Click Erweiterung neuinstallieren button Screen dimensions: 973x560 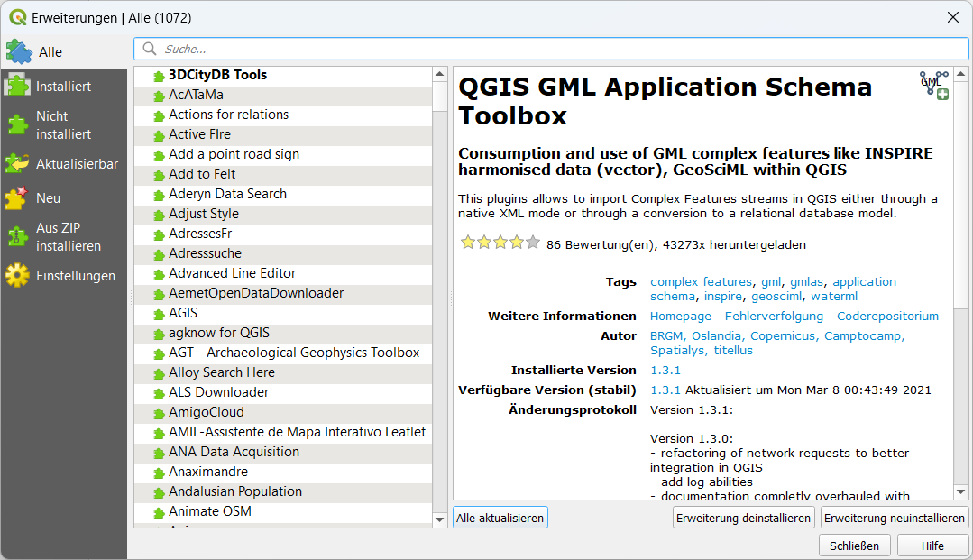point(894,519)
